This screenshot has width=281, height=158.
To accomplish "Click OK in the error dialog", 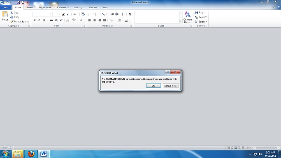I will [x=153, y=86].
